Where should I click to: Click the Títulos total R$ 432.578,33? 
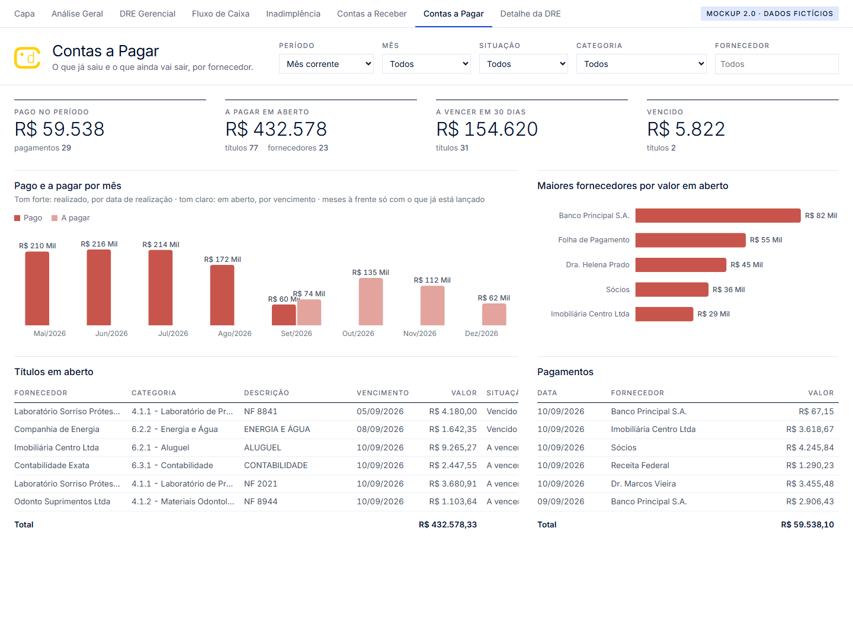(448, 524)
